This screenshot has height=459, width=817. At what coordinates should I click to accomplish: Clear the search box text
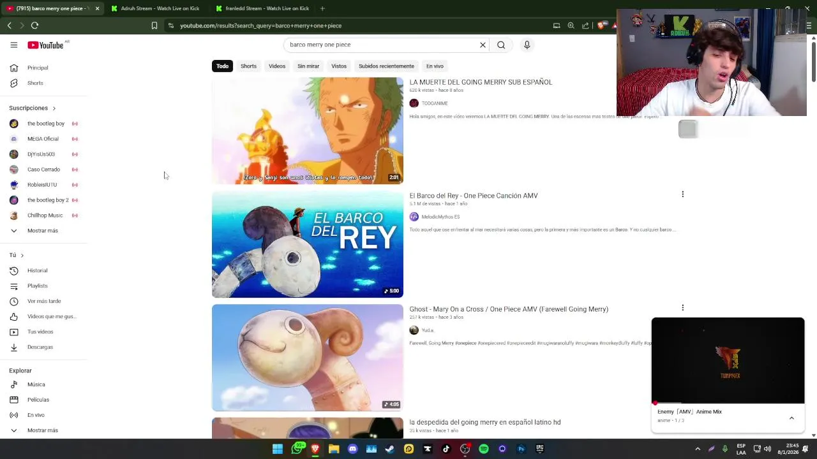pyautogui.click(x=483, y=45)
